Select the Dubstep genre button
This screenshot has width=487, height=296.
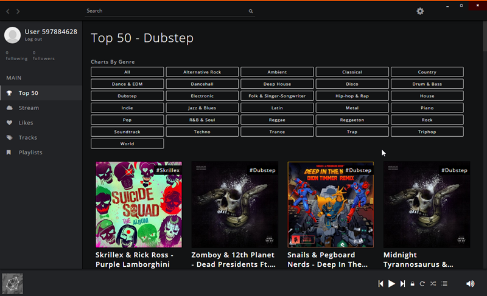(x=127, y=96)
